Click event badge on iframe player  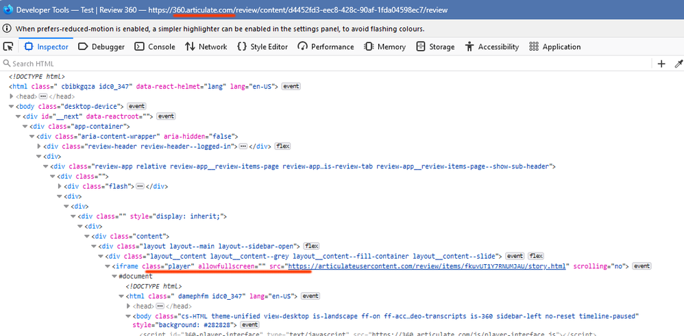point(642,266)
